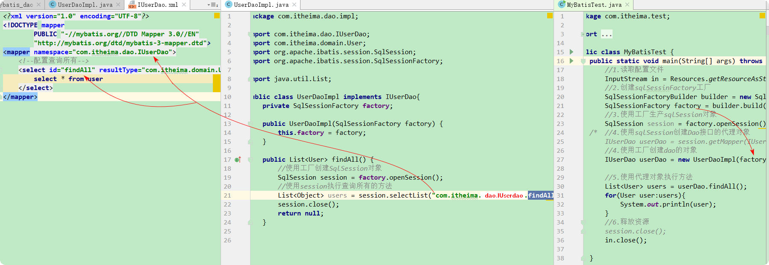Click inspection indicator square in middle UserDaoImpl editor
Image resolution: width=769 pixels, height=265 pixels.
pyautogui.click(x=550, y=16)
